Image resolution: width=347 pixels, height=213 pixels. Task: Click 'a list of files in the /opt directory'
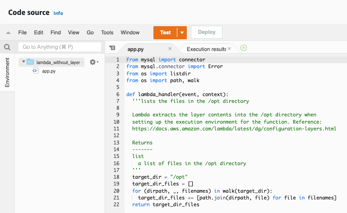click(192, 163)
